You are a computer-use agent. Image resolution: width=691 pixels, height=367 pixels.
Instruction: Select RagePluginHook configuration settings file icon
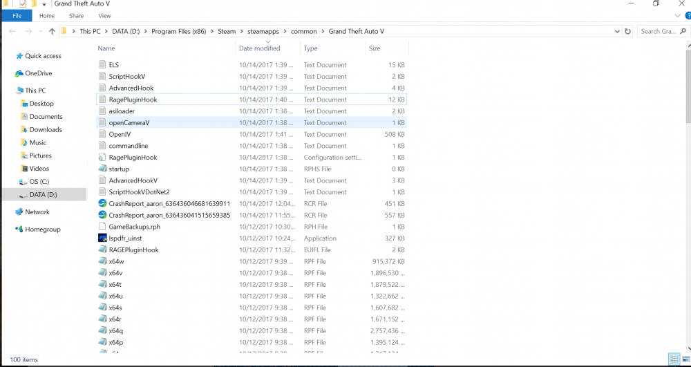coord(102,158)
